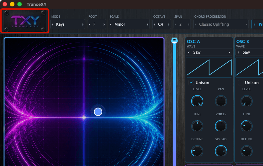Click the OSC A saw waveform display
The image size is (263, 166).
coord(209,67)
